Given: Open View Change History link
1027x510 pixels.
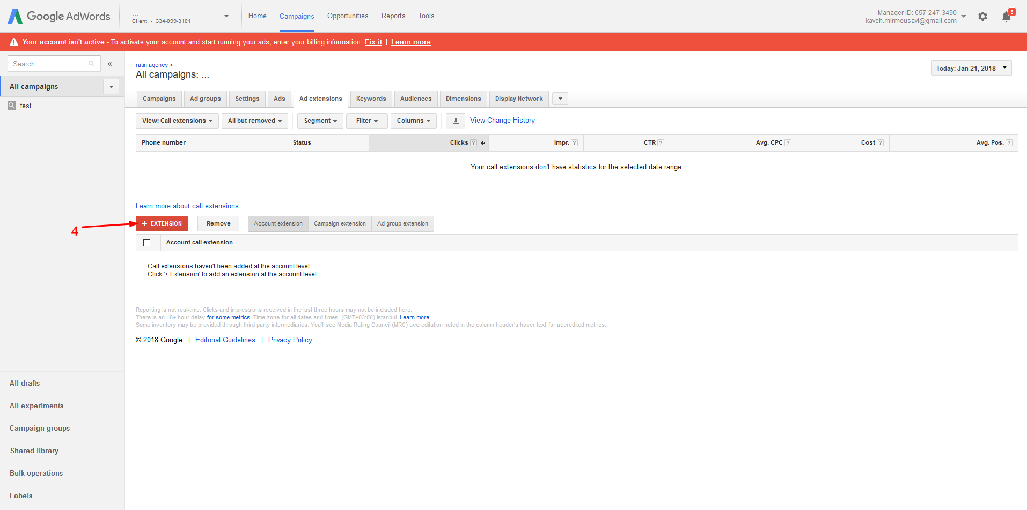Looking at the screenshot, I should (x=502, y=121).
